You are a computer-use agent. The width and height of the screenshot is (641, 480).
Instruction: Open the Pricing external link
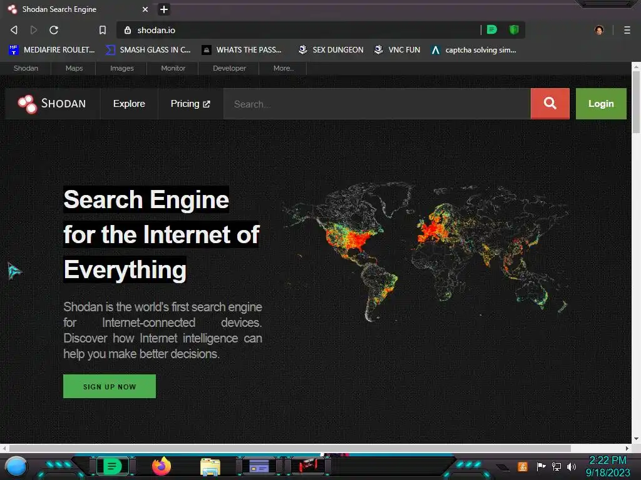(x=190, y=104)
